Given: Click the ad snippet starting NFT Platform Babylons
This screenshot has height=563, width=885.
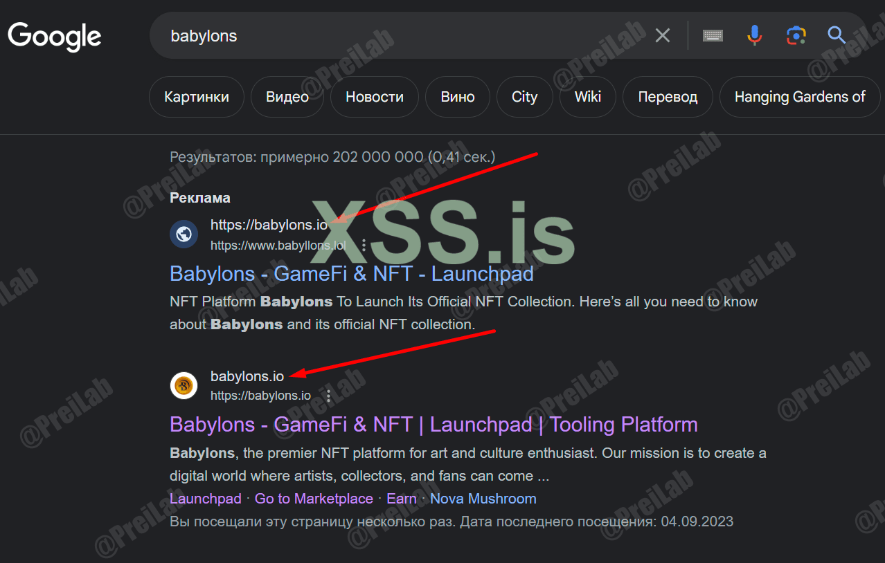Looking at the screenshot, I should coord(463,313).
